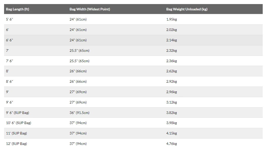Click the 4.76kg weight value

172,144
